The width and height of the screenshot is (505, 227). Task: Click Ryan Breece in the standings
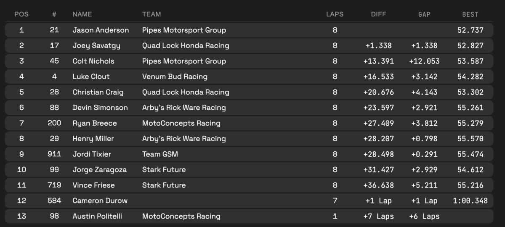pyautogui.click(x=95, y=123)
